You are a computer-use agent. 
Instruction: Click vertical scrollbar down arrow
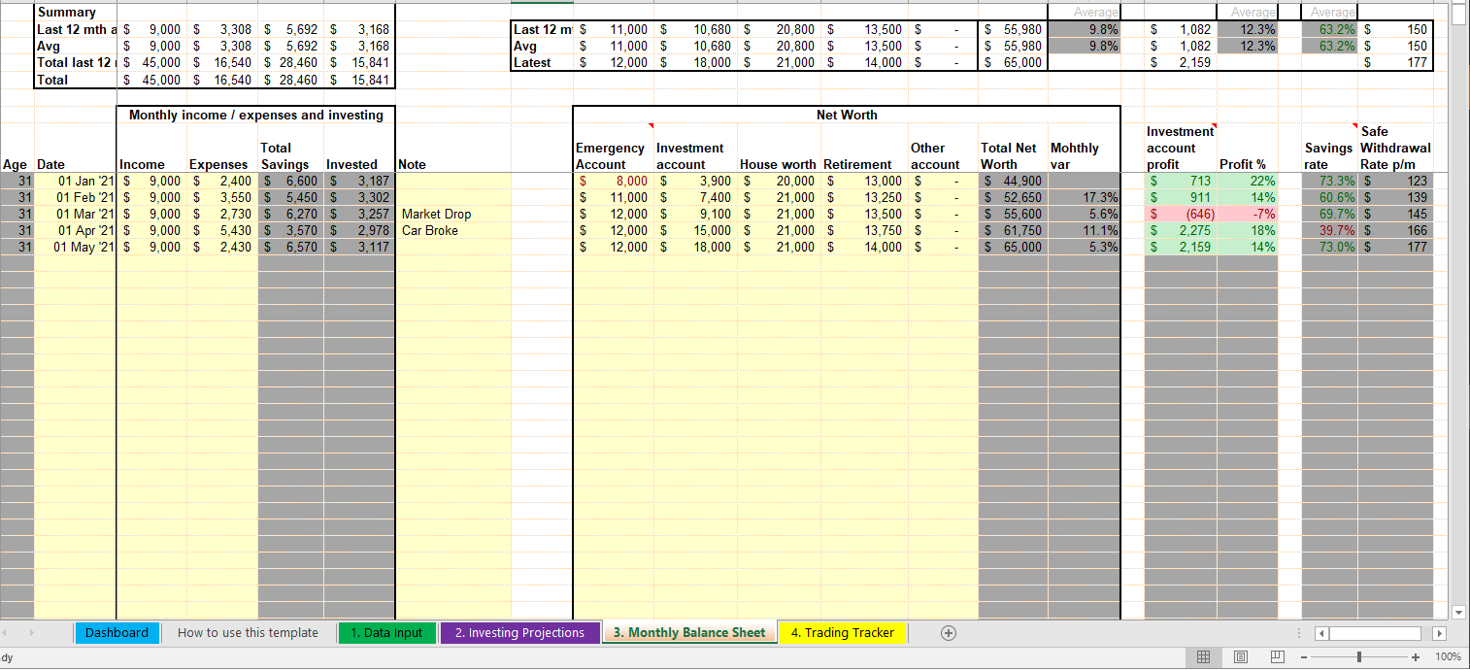click(x=1457, y=612)
